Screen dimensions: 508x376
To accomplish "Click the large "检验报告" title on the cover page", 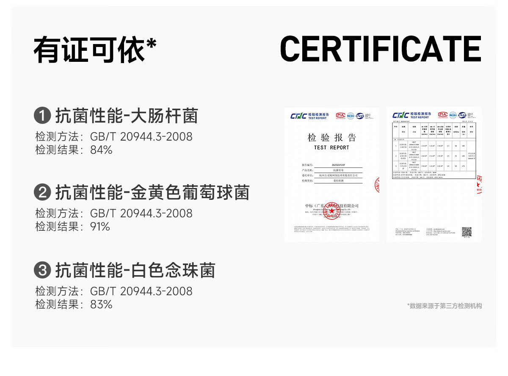I will pos(332,138).
